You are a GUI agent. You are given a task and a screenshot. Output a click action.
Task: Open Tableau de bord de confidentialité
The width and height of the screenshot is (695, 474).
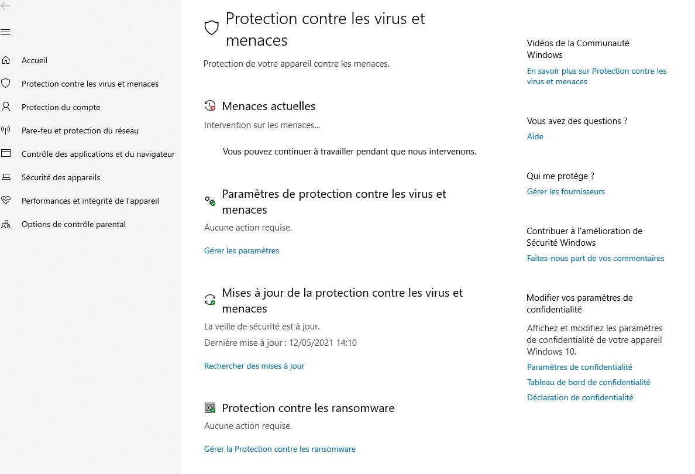(x=588, y=382)
